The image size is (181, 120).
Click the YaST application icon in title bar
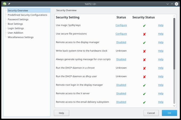tap(5, 4)
